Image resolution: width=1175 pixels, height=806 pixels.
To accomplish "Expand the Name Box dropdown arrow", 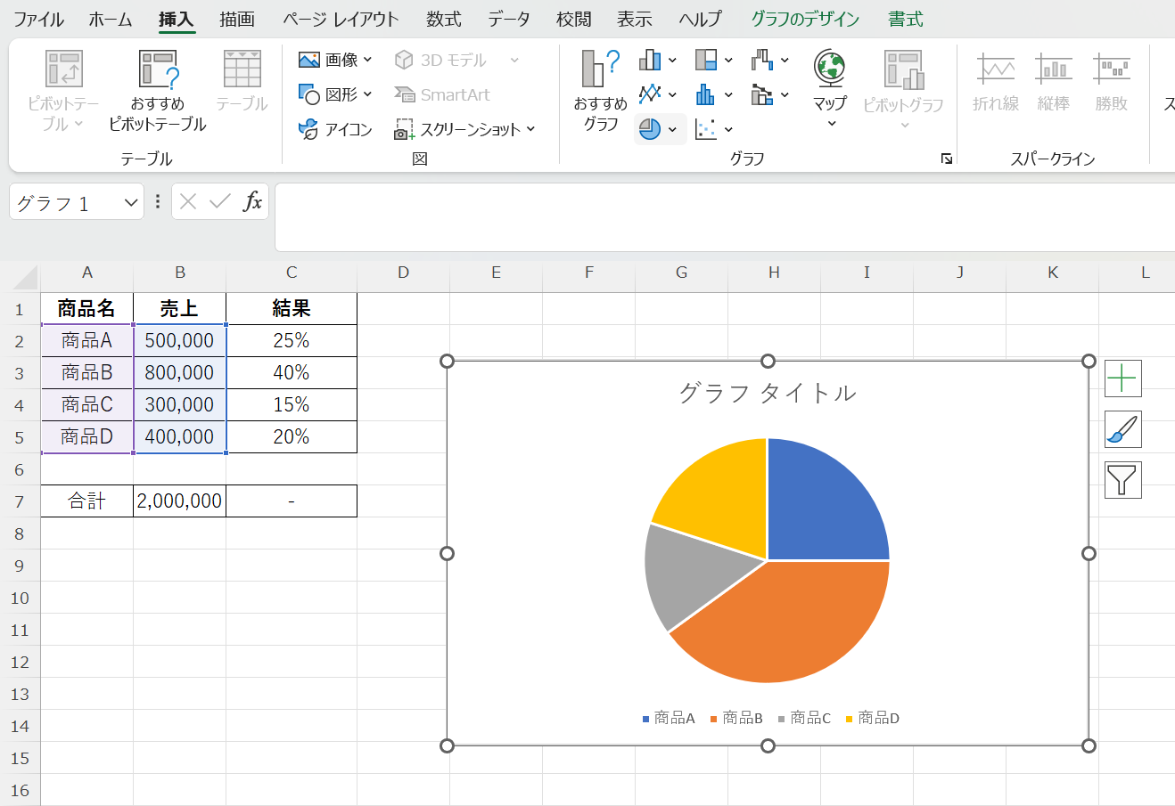I will [131, 203].
